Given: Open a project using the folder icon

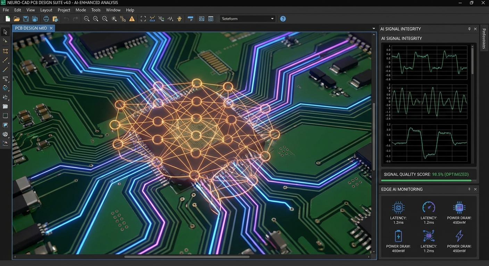Looking at the screenshot, I should point(17,19).
